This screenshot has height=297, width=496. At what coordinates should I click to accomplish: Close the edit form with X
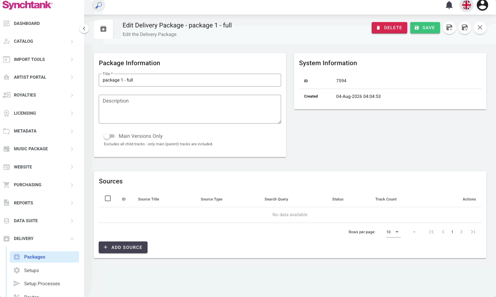click(x=480, y=28)
